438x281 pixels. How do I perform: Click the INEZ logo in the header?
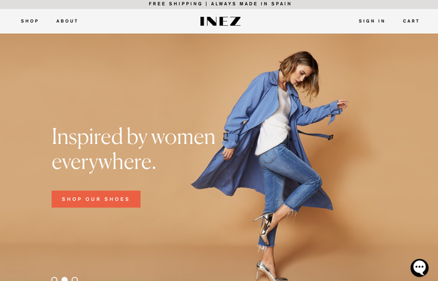click(x=220, y=21)
